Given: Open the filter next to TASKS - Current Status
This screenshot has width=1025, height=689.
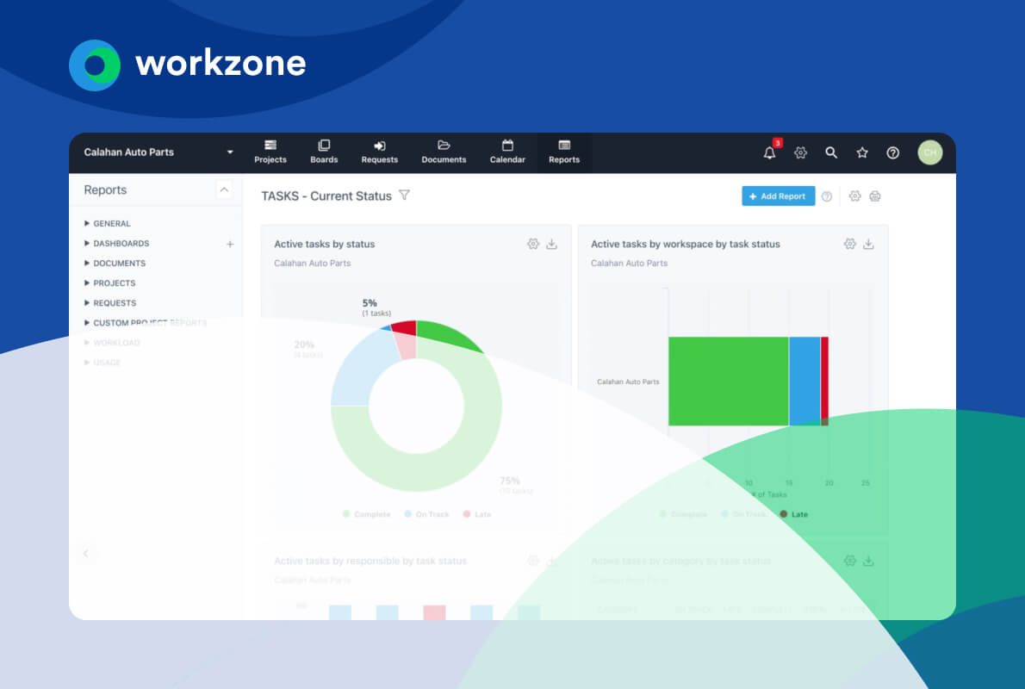Looking at the screenshot, I should (x=405, y=196).
